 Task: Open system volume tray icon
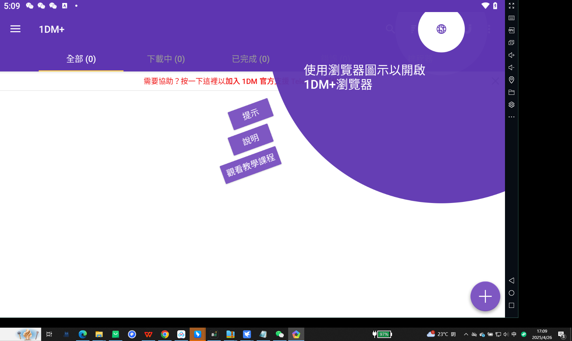coord(506,334)
